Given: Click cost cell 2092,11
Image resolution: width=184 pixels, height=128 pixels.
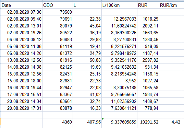Looking at the screenshot, I should pos(148,26).
